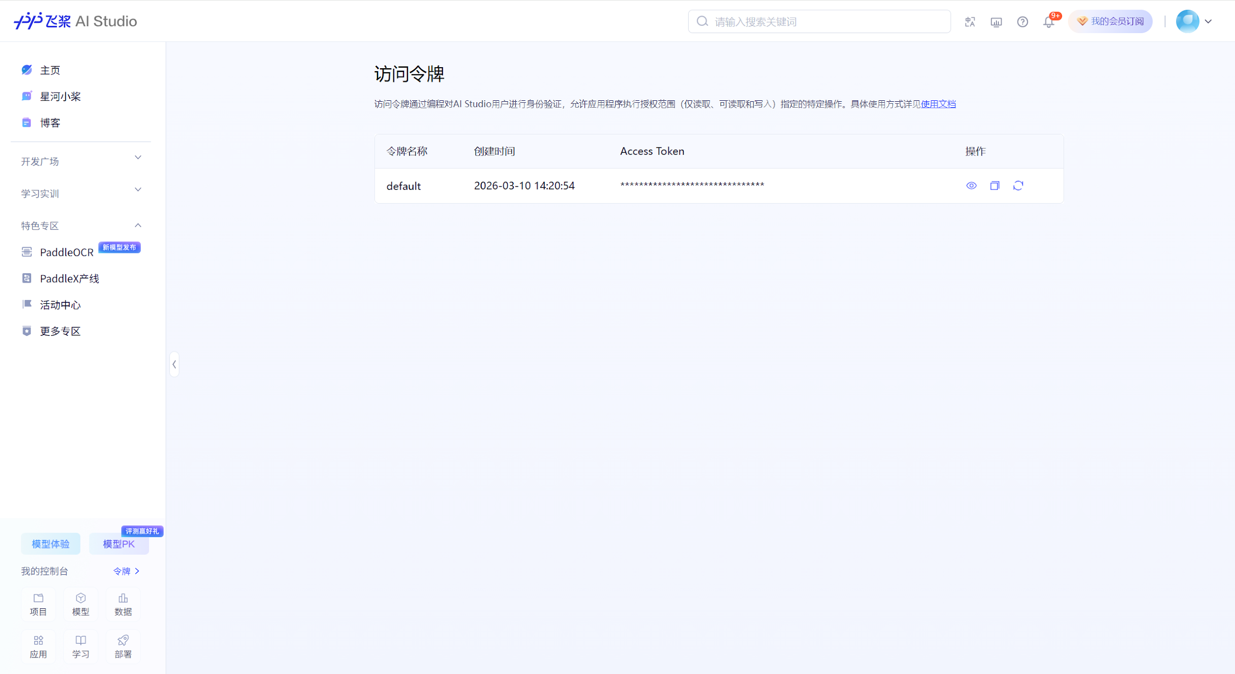Collapse the left sidebar panel
The height and width of the screenshot is (674, 1235).
(x=174, y=364)
